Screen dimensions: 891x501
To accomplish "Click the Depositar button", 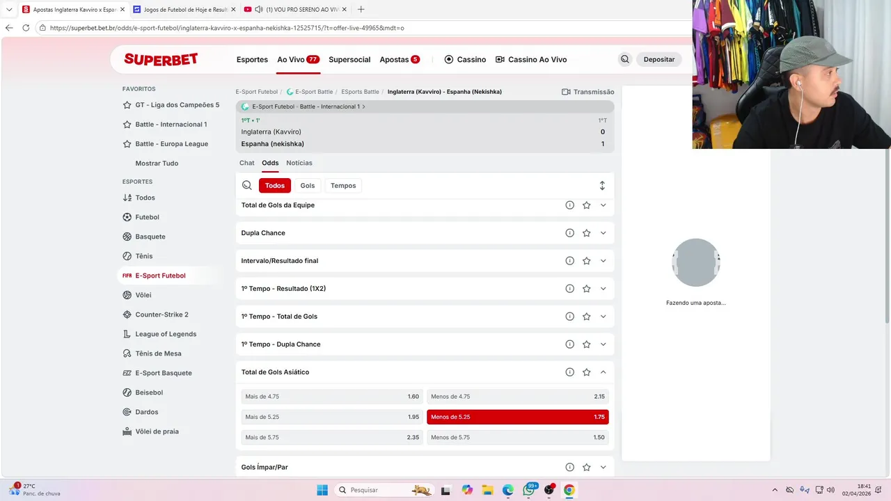I will pos(659,60).
